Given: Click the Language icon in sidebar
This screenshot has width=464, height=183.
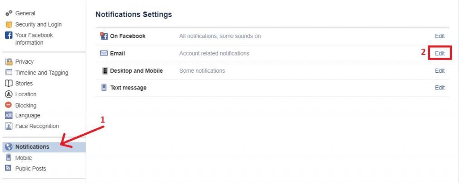Looking at the screenshot, I should point(8,116).
